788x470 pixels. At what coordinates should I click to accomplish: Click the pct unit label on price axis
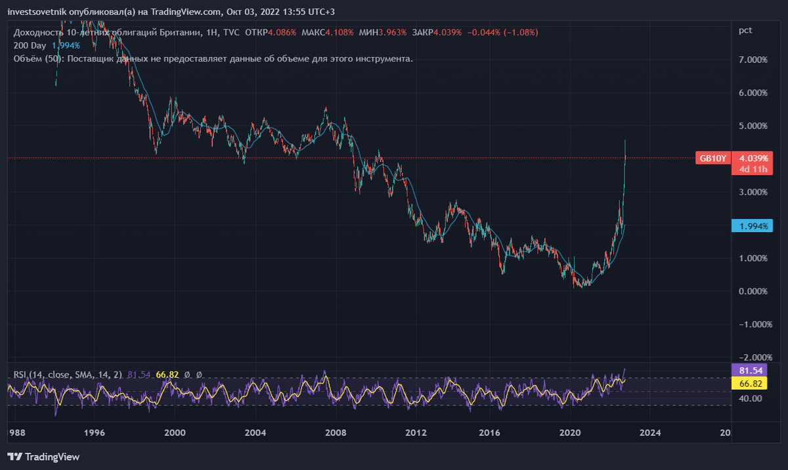coord(745,30)
